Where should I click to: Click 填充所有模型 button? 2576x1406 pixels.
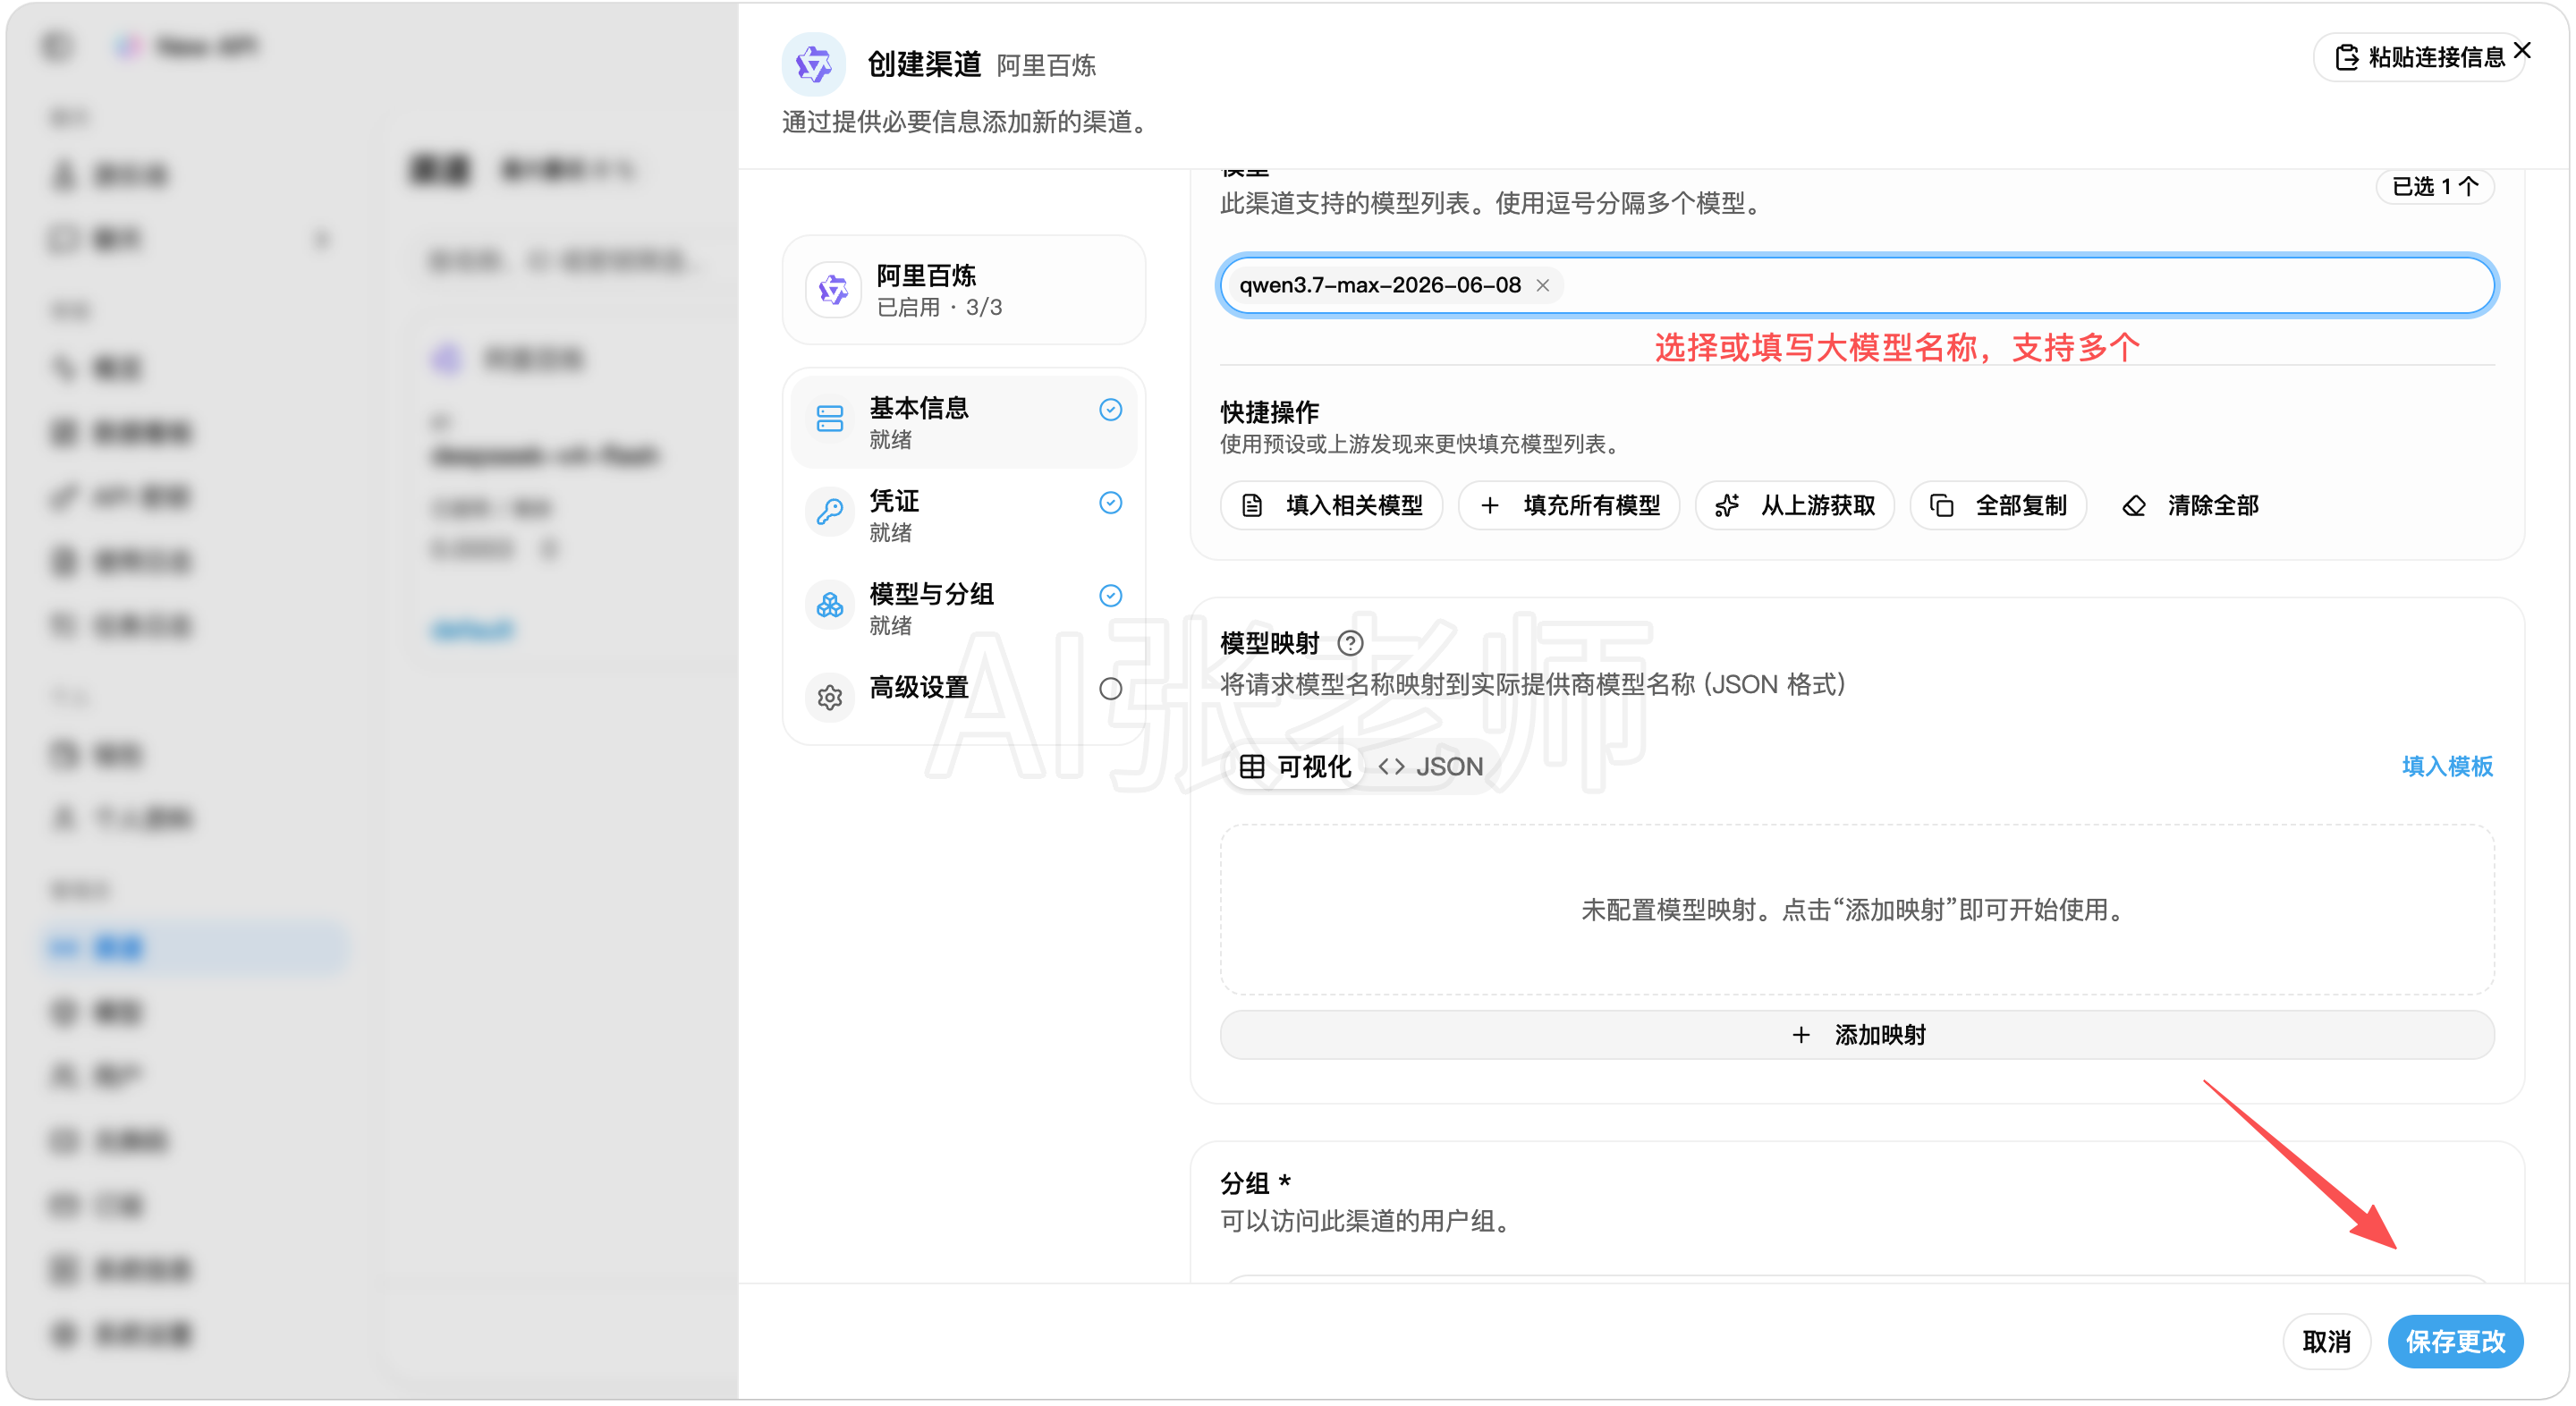point(1568,505)
